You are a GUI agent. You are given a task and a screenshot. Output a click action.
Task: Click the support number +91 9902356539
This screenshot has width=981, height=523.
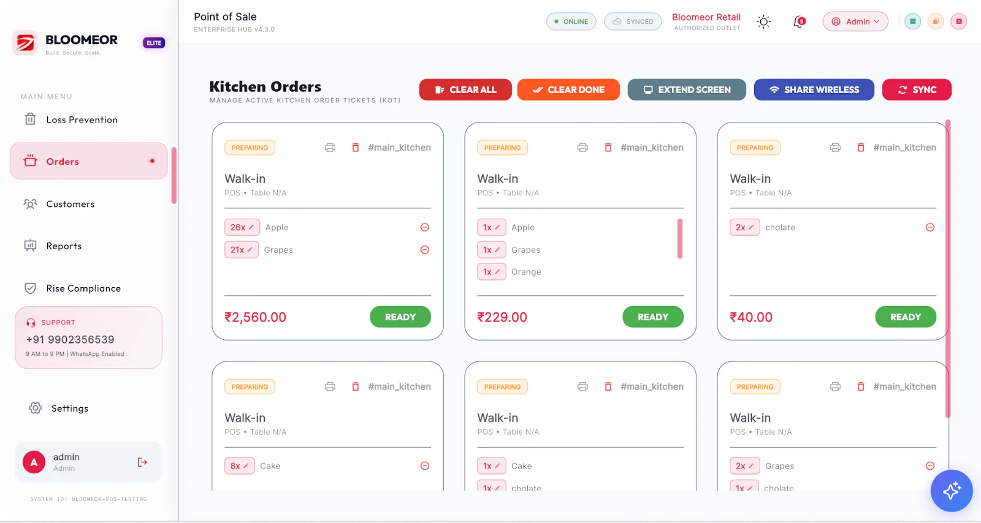pos(70,339)
